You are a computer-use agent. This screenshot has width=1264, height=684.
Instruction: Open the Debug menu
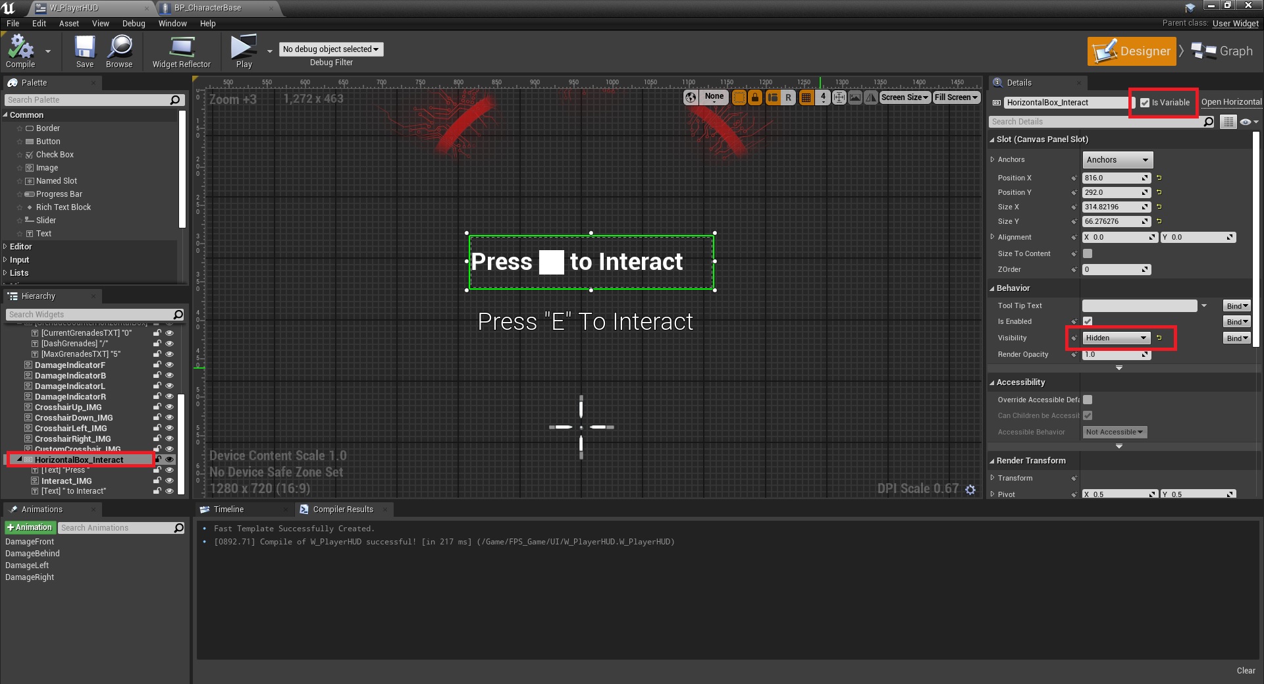click(134, 24)
